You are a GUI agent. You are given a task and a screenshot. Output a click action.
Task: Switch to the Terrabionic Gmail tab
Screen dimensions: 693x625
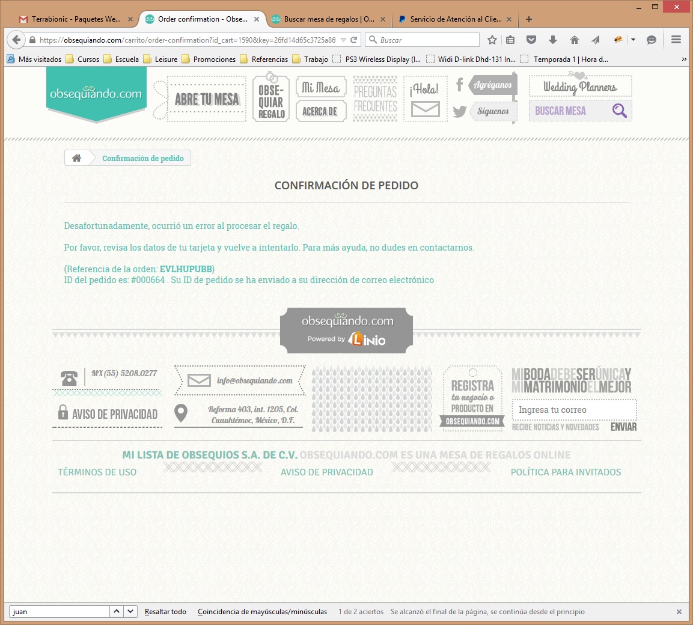coord(76,19)
